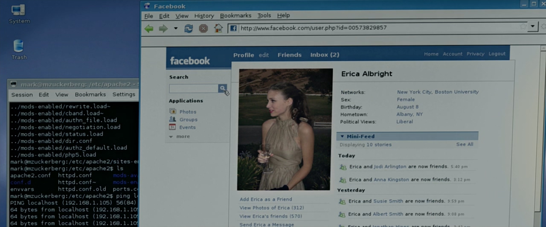Click the Home link in Facebook header
Screen dimensions: 546x227
(431, 54)
